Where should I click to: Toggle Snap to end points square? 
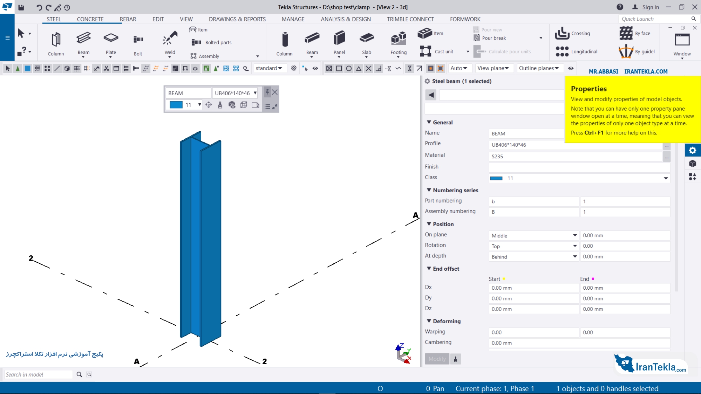(339, 68)
